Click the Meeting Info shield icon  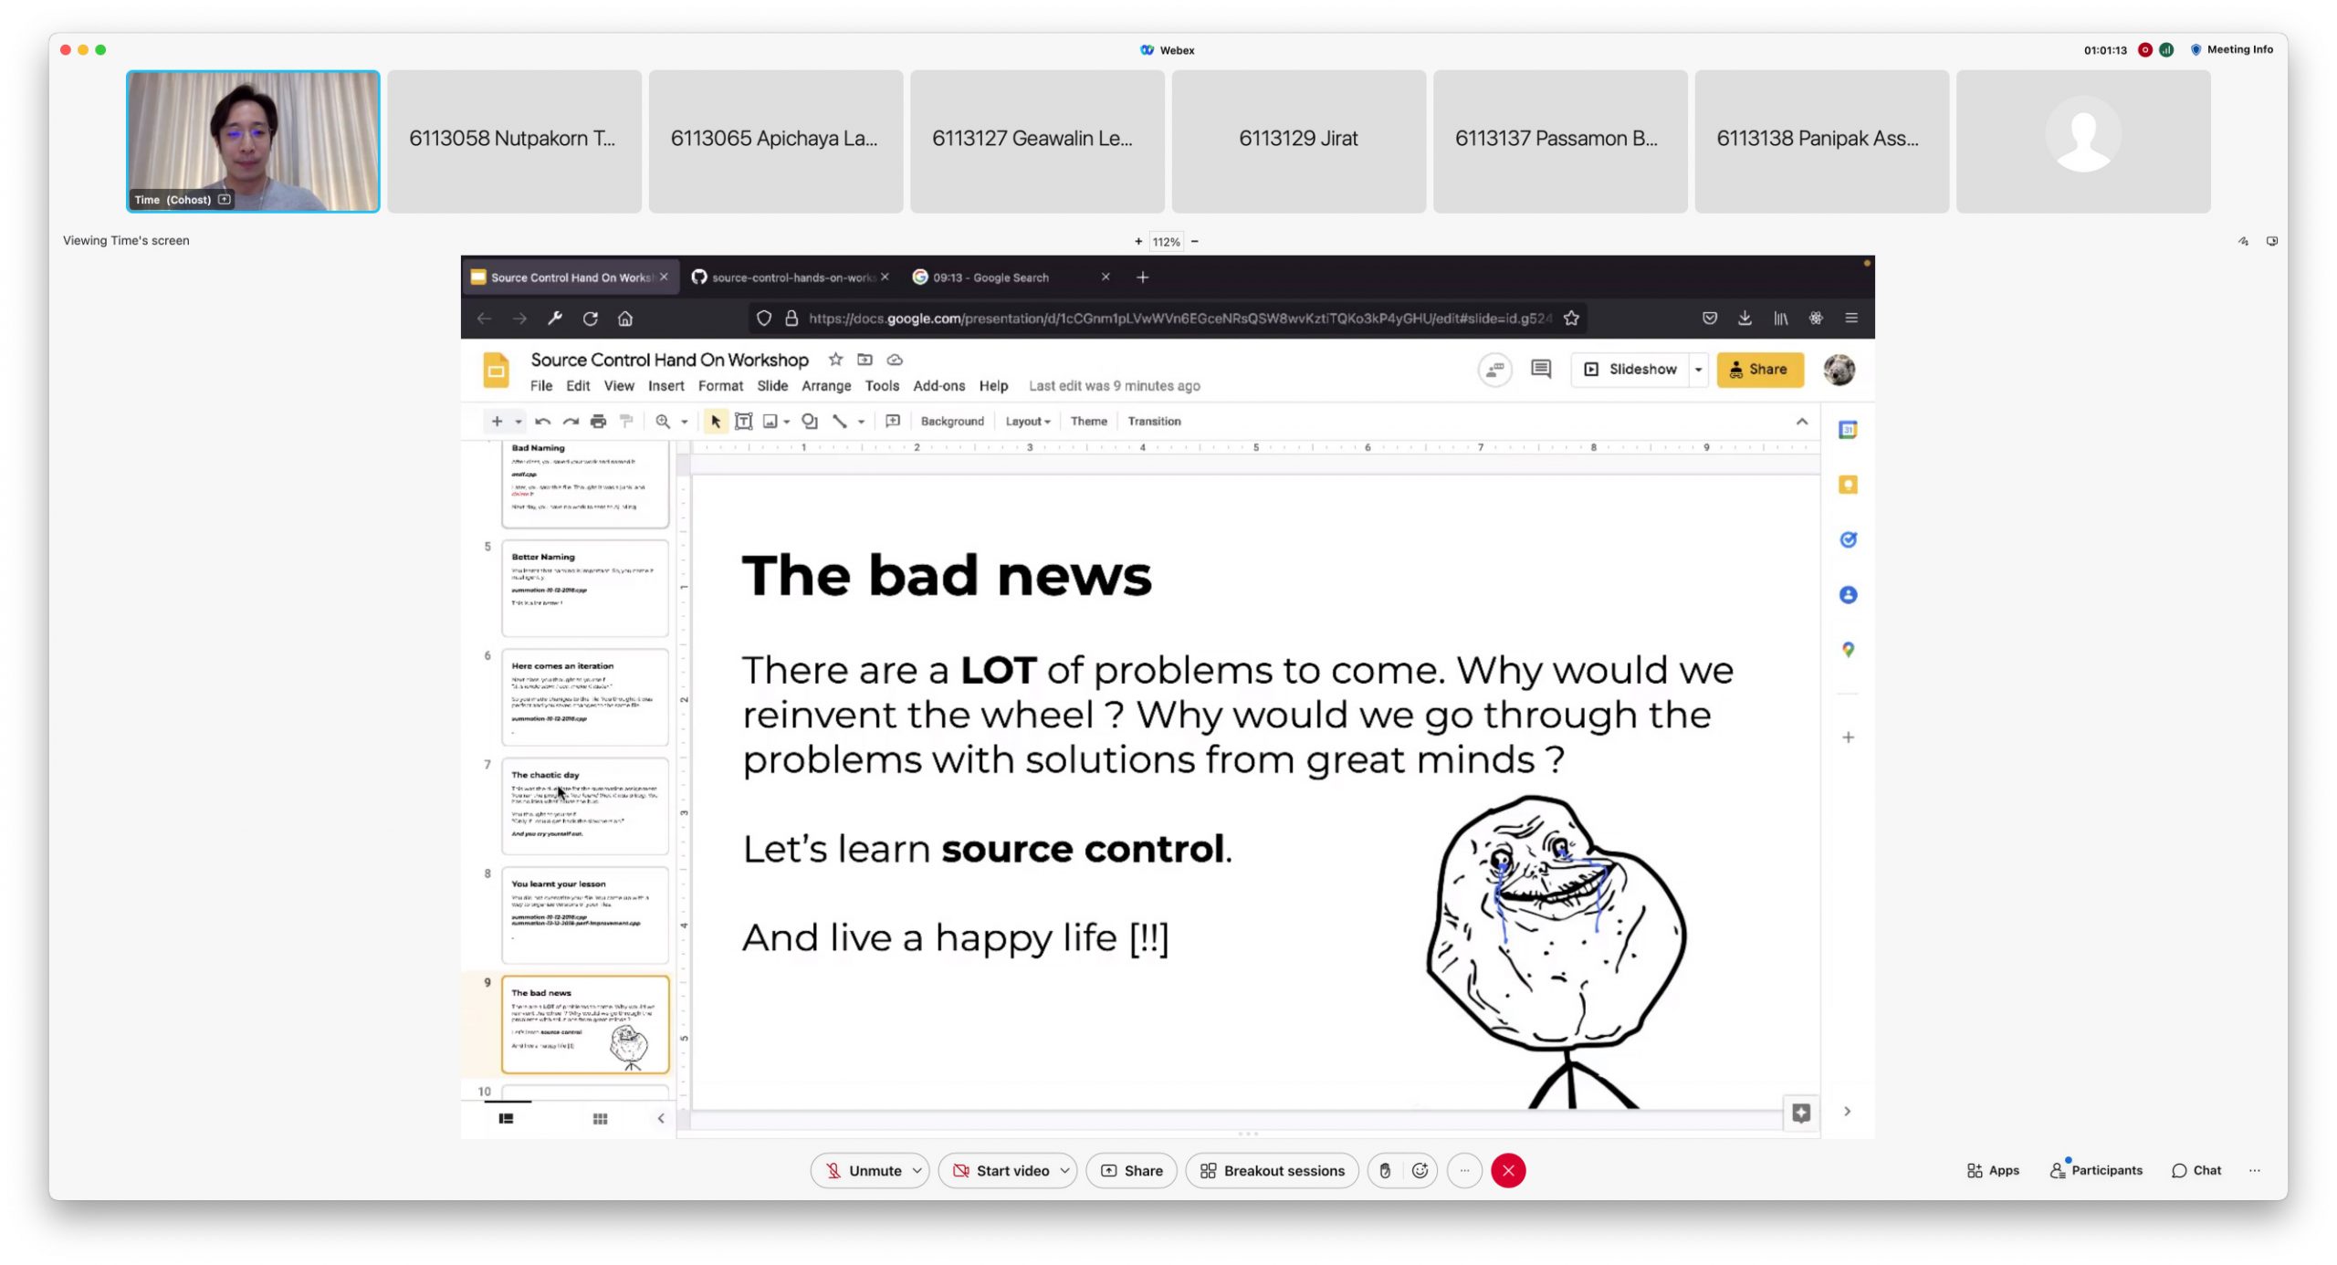tap(2196, 49)
